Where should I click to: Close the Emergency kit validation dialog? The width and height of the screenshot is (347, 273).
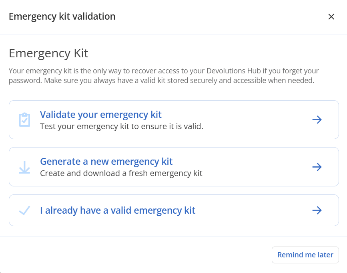point(331,16)
